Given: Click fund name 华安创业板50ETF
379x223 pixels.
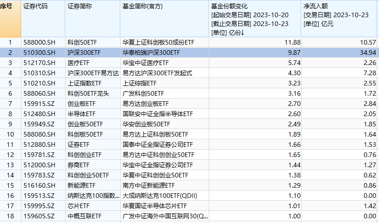Looking at the screenshot, I should point(146,124).
